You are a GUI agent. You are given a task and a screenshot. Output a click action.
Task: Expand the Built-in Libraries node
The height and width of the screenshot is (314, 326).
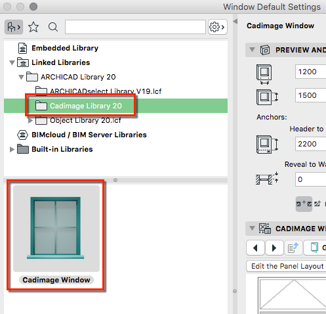[x=12, y=149]
